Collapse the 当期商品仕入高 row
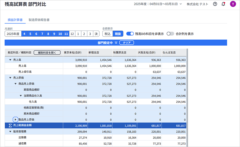This screenshot has height=147, width=240. coord(21,96)
